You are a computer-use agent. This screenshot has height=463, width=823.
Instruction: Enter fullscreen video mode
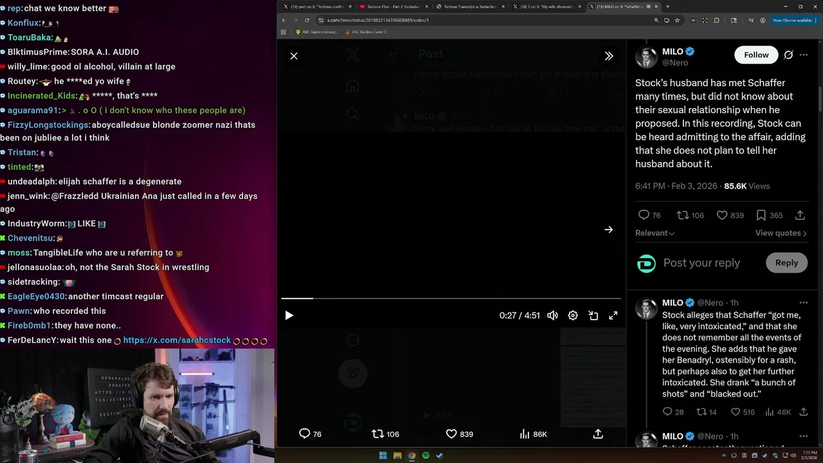(613, 316)
